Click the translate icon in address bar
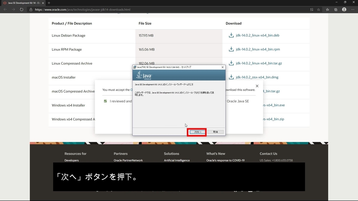 pos(312,10)
